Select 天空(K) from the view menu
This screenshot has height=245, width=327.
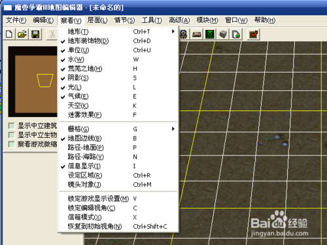pyautogui.click(x=118, y=106)
